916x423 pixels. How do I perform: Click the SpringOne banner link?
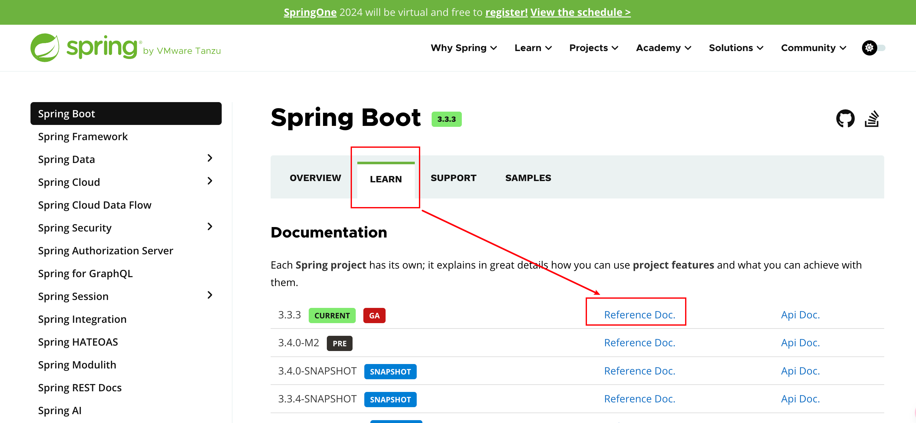310,12
